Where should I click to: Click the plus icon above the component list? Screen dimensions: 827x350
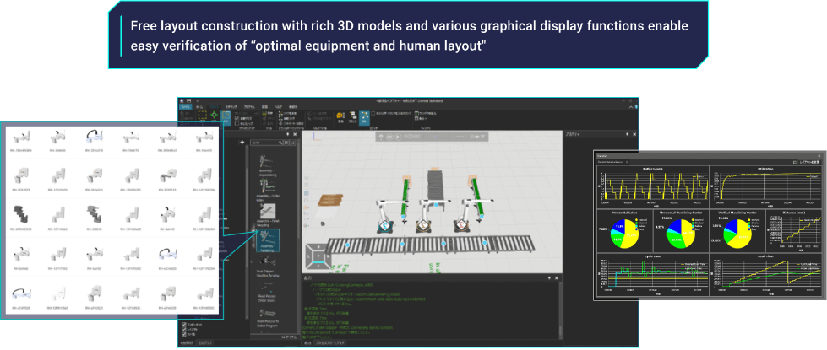click(242, 143)
